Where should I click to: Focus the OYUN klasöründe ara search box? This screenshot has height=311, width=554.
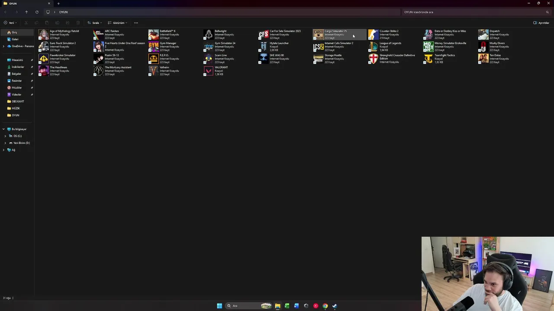pos(476,12)
